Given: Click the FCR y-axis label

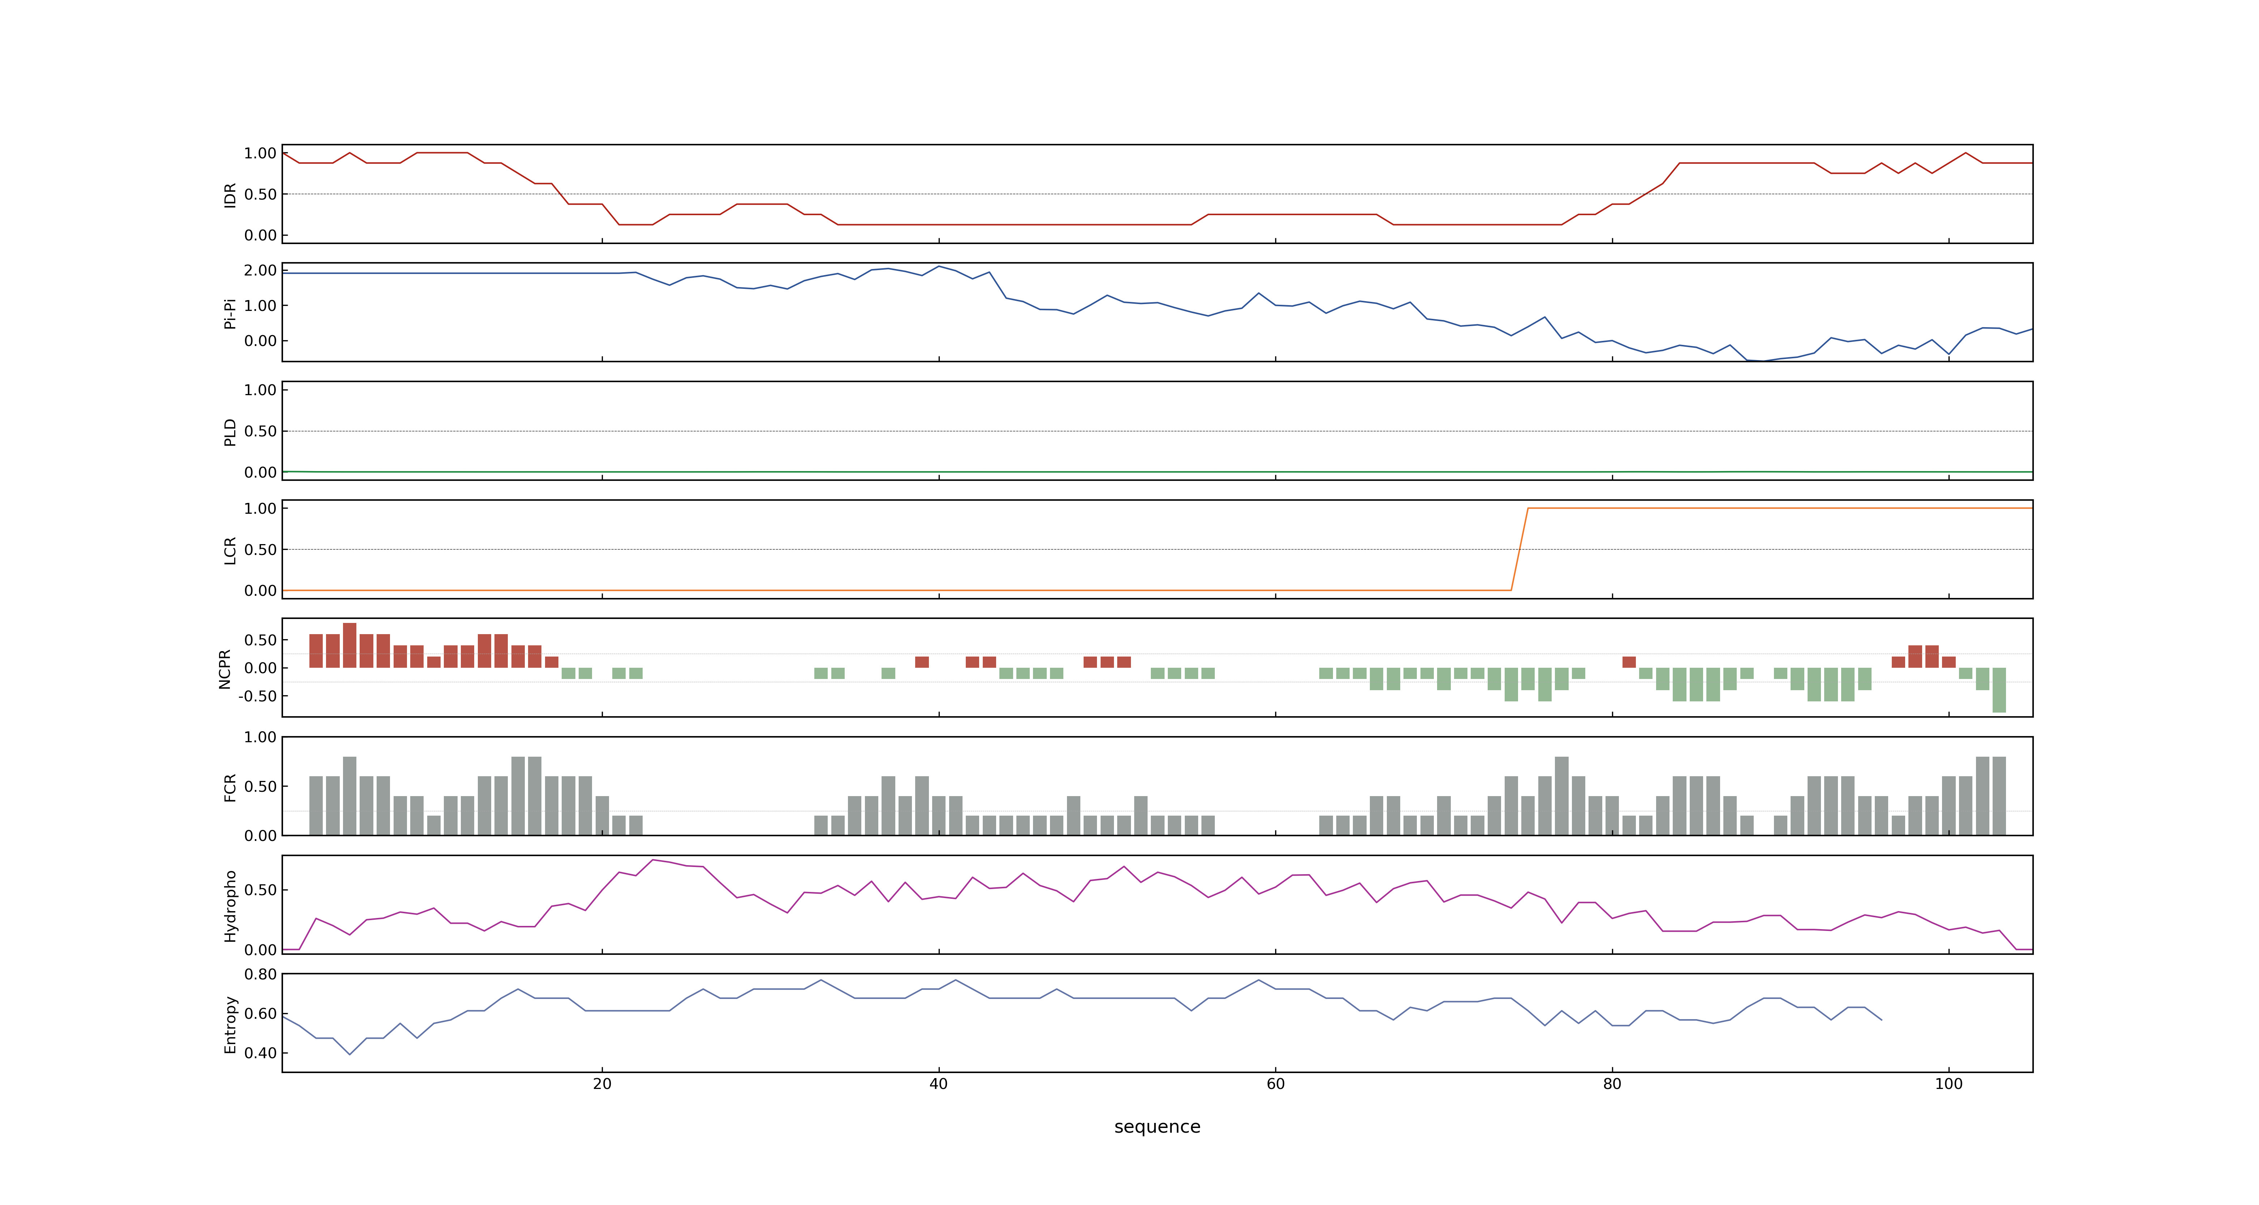Looking at the screenshot, I should (230, 787).
